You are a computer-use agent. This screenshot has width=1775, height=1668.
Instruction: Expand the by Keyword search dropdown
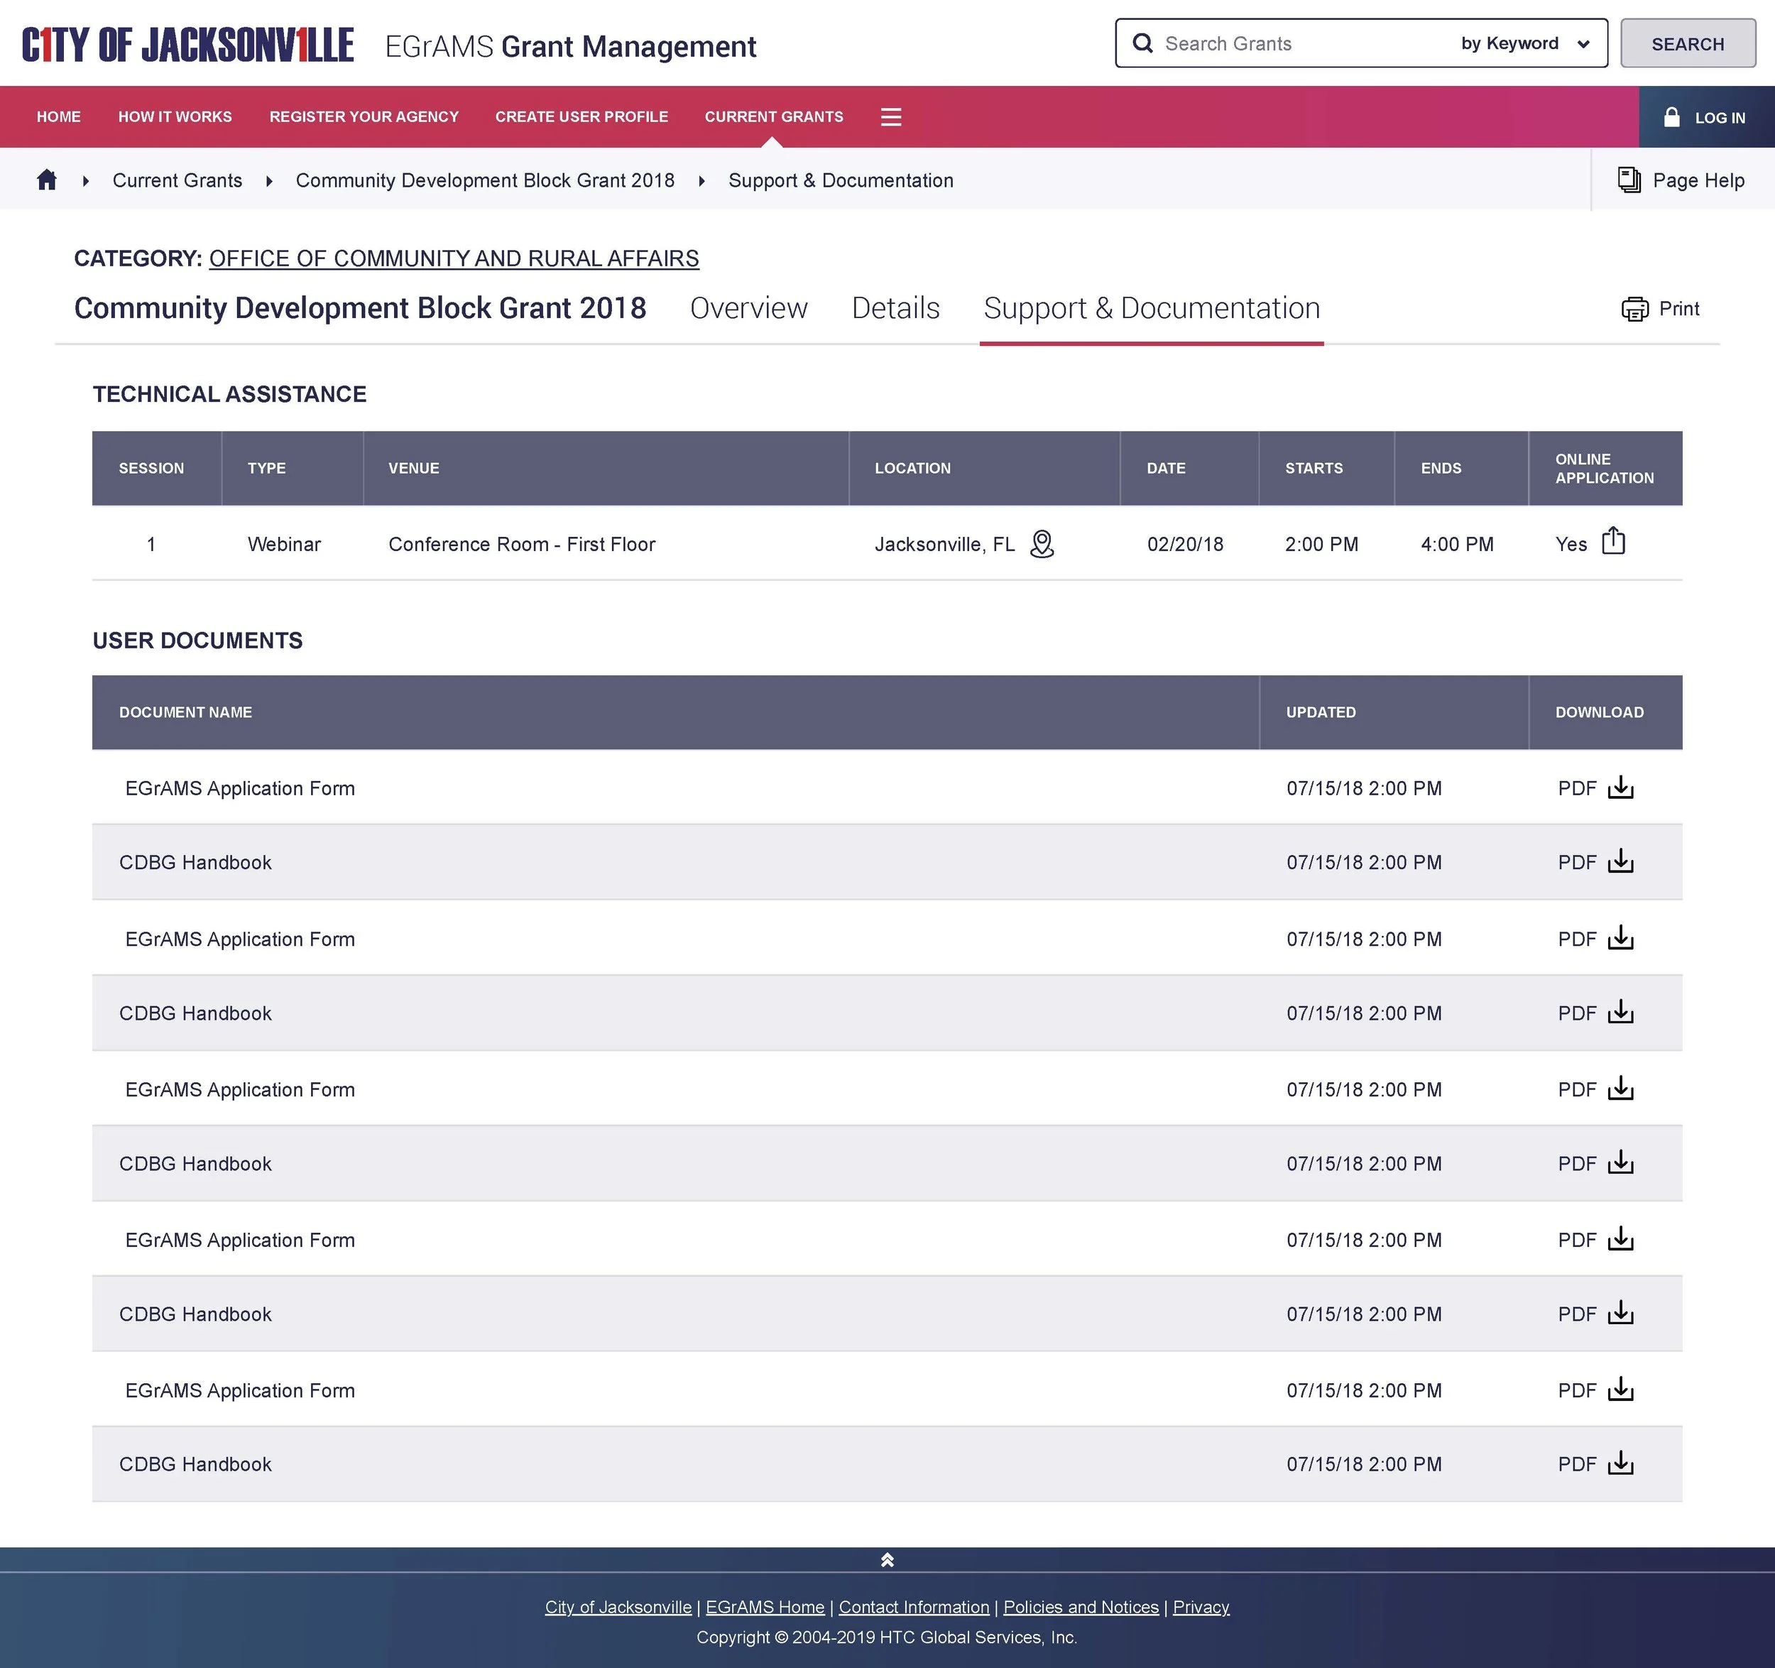tap(1524, 43)
